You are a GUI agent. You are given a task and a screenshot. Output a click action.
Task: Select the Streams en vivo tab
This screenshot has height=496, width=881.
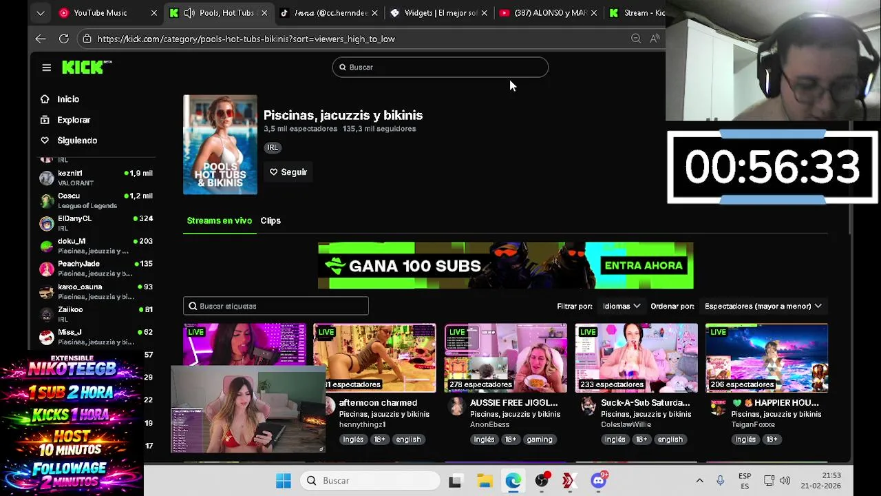[220, 220]
